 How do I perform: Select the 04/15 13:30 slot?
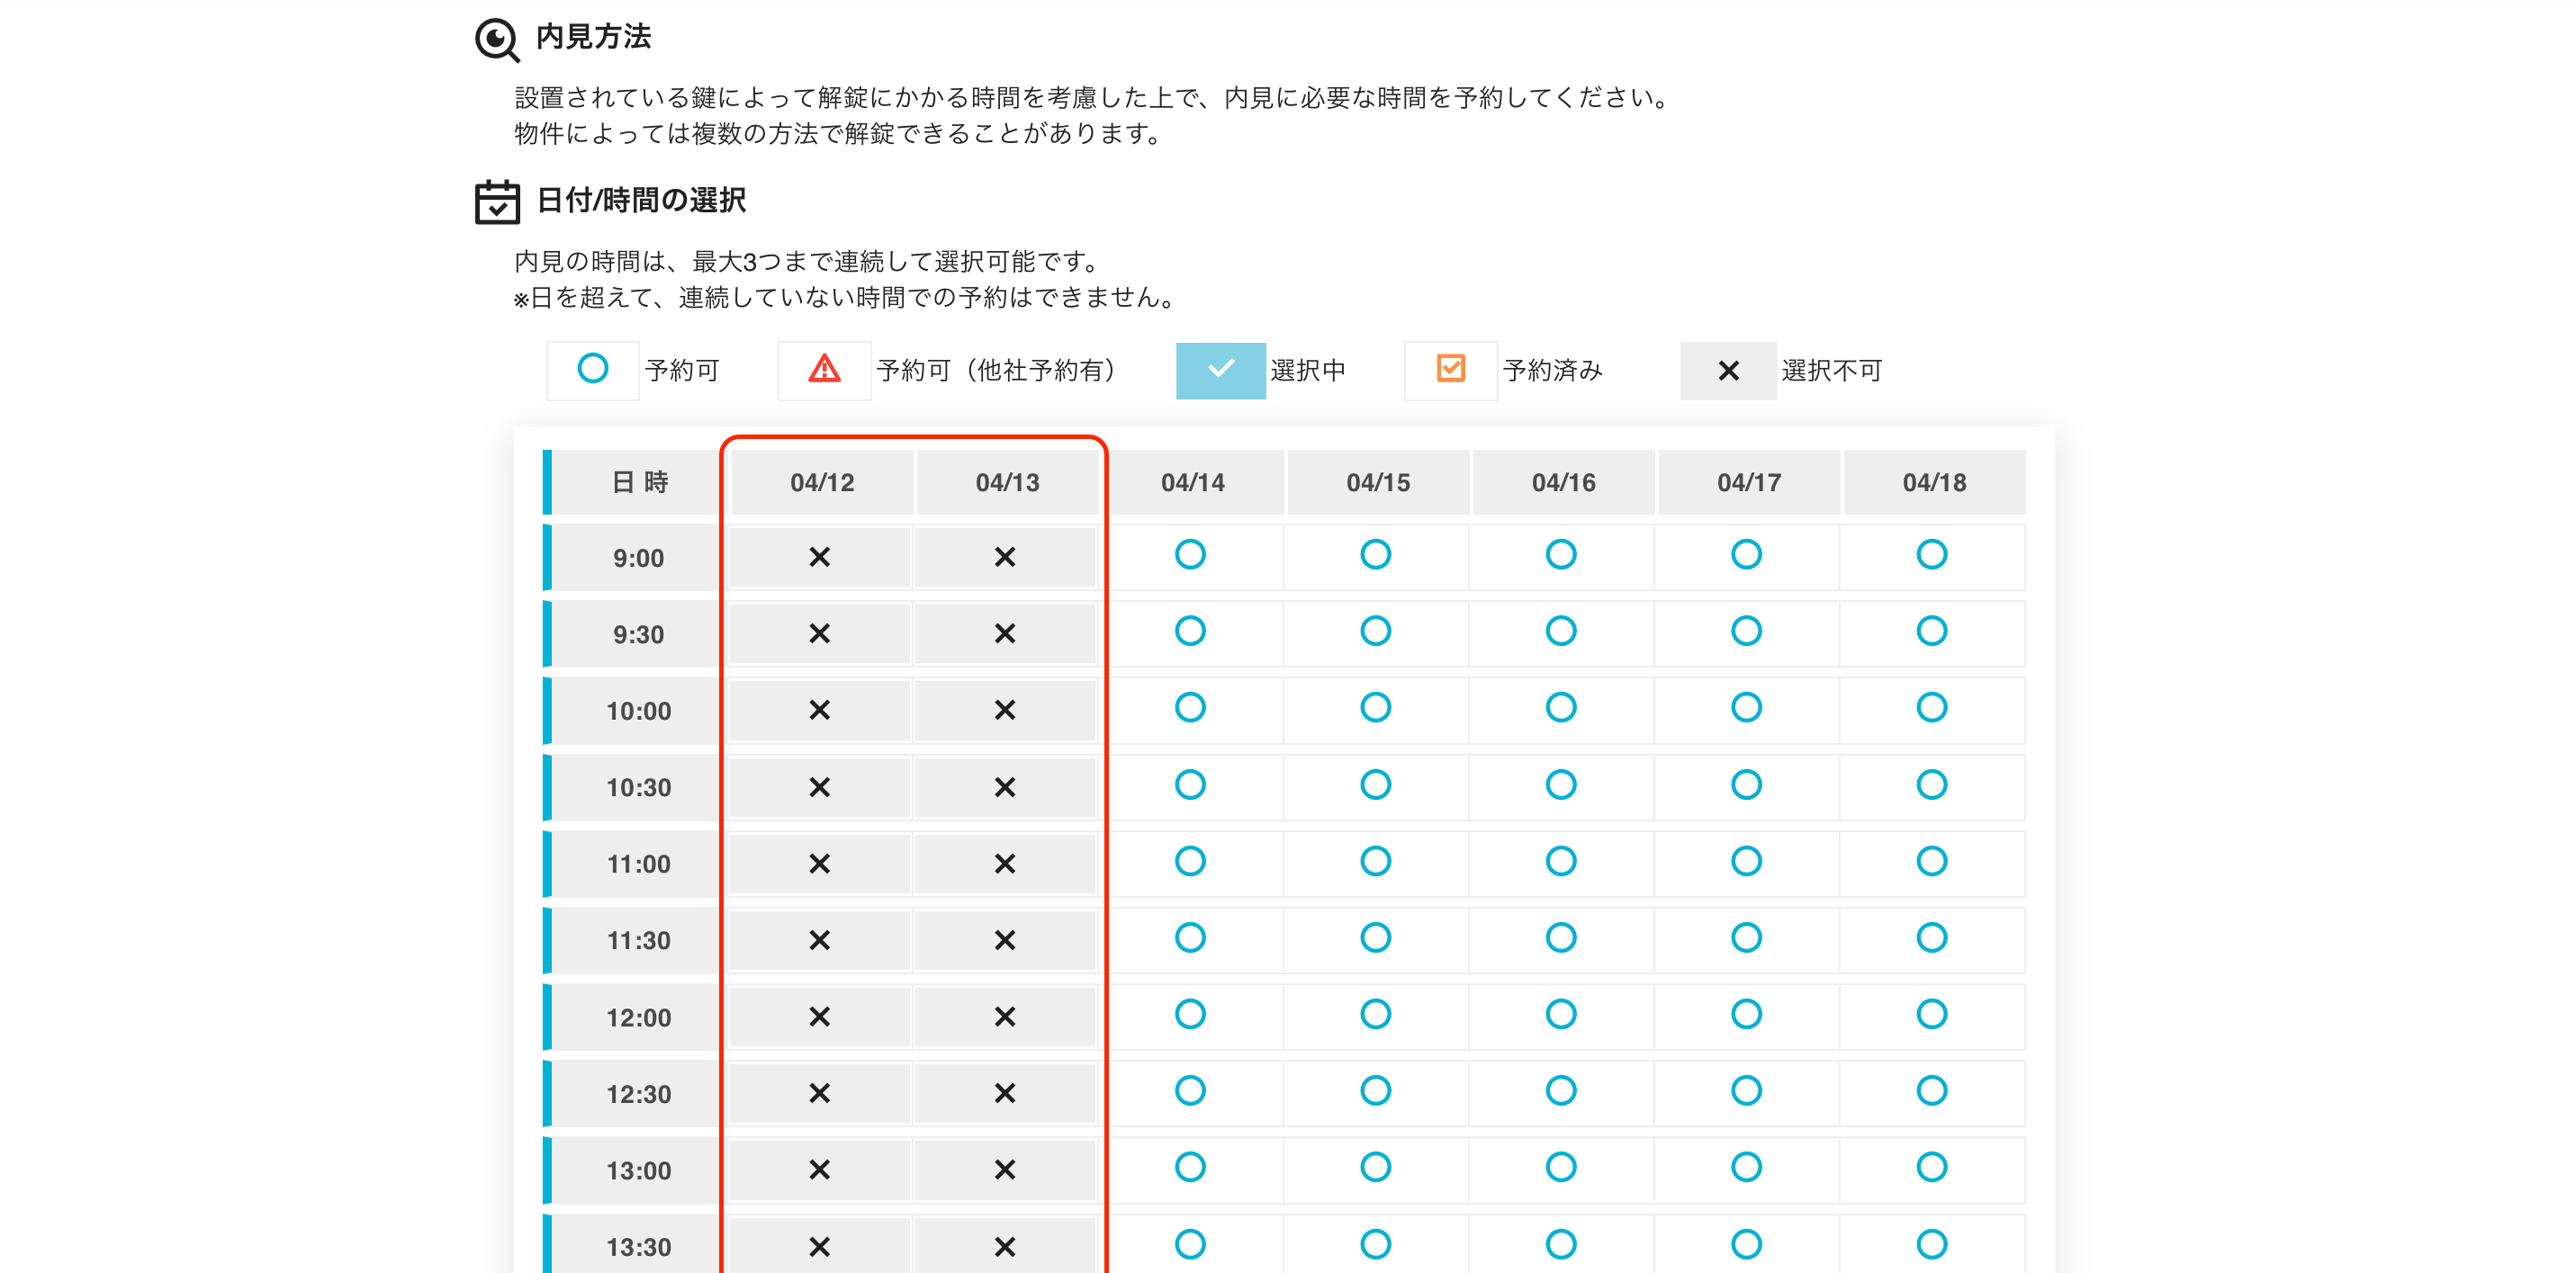tap(1376, 1245)
